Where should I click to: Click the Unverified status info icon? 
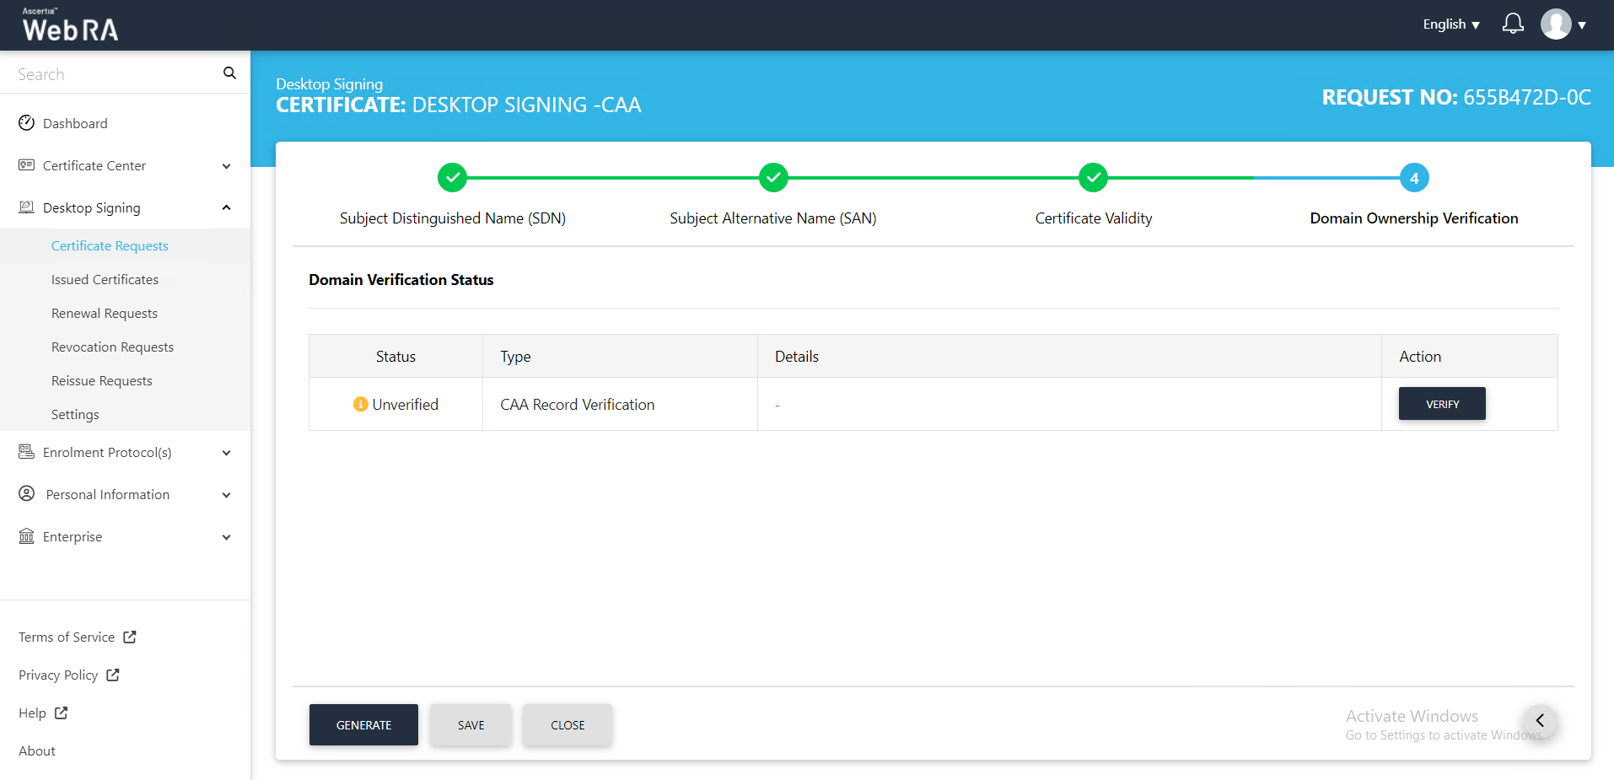coord(360,405)
